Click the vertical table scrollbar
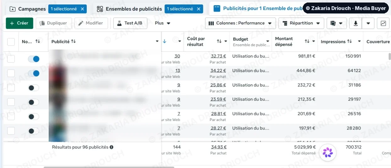Viewport: 391px width, 168px height. tap(390, 56)
